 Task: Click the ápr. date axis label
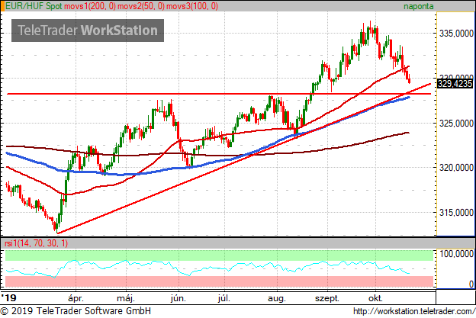[x=76, y=298]
